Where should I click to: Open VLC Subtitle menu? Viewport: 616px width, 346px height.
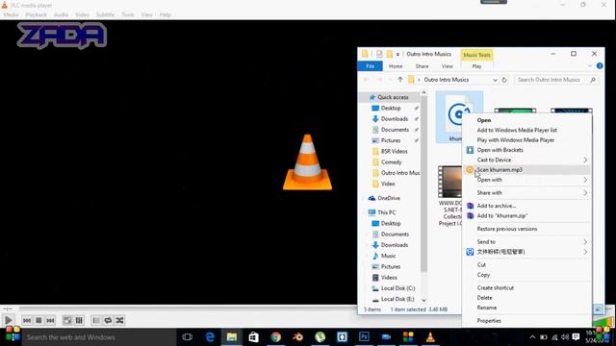pyautogui.click(x=105, y=15)
